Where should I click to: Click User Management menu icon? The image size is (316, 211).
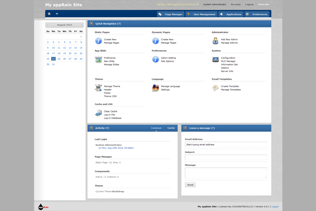pos(188,14)
